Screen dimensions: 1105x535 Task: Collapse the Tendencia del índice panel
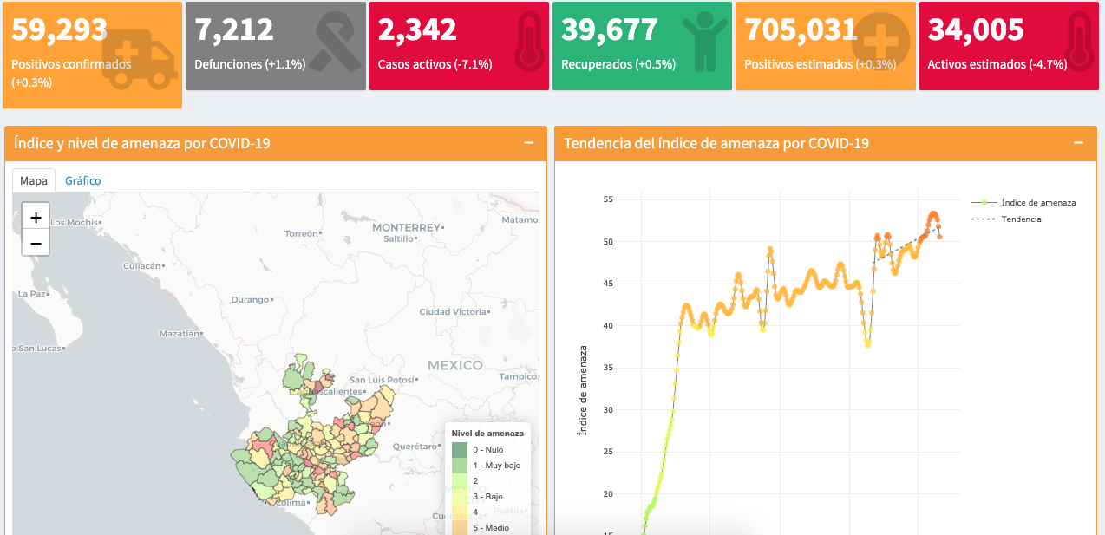tap(1078, 143)
